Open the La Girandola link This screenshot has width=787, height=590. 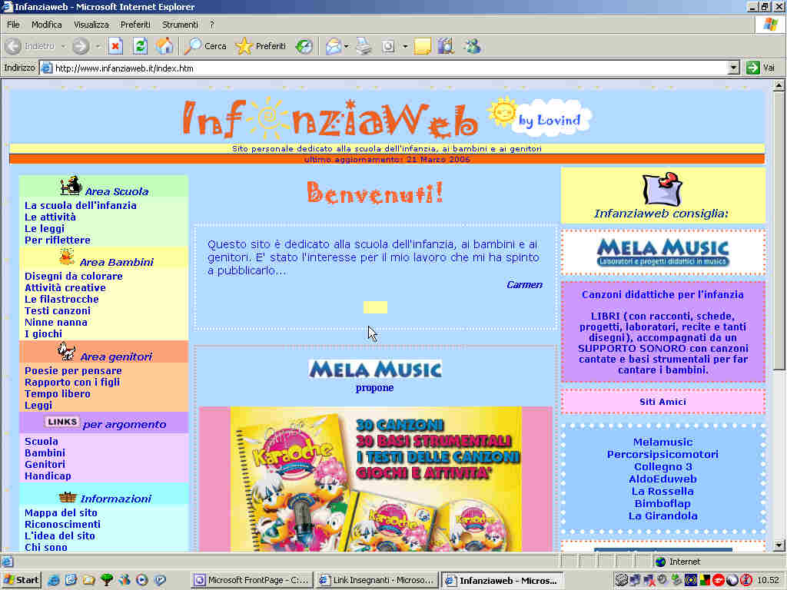click(662, 515)
